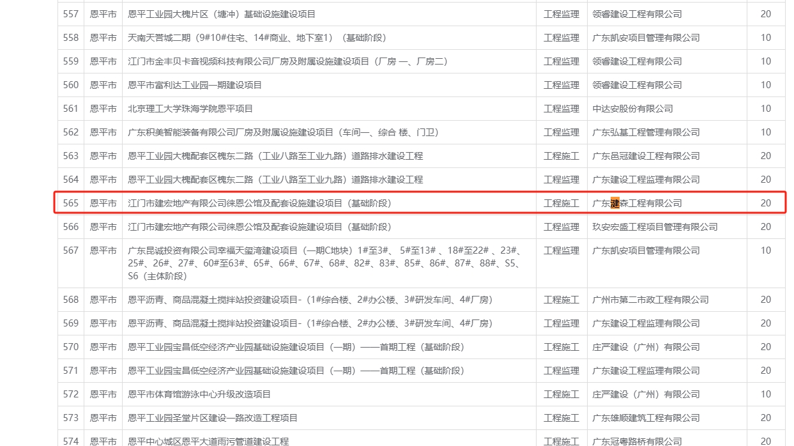Screen dimensions: 794x446
Task: Select row number 562
Action: (71, 132)
